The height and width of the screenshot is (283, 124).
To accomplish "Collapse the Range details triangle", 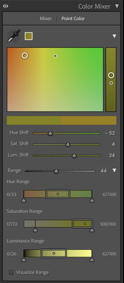I will pos(114,171).
